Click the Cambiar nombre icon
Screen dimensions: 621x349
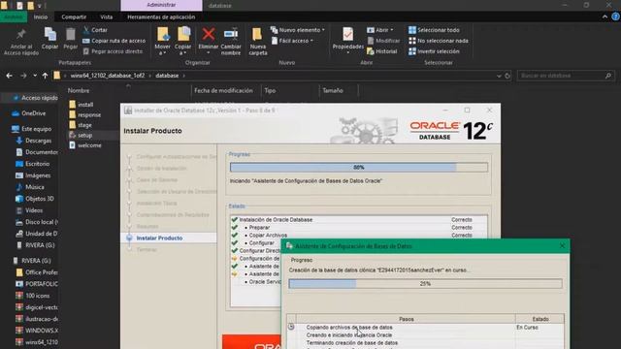pyautogui.click(x=231, y=35)
